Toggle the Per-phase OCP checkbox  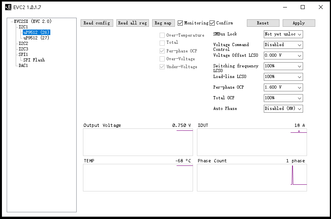tap(162, 51)
